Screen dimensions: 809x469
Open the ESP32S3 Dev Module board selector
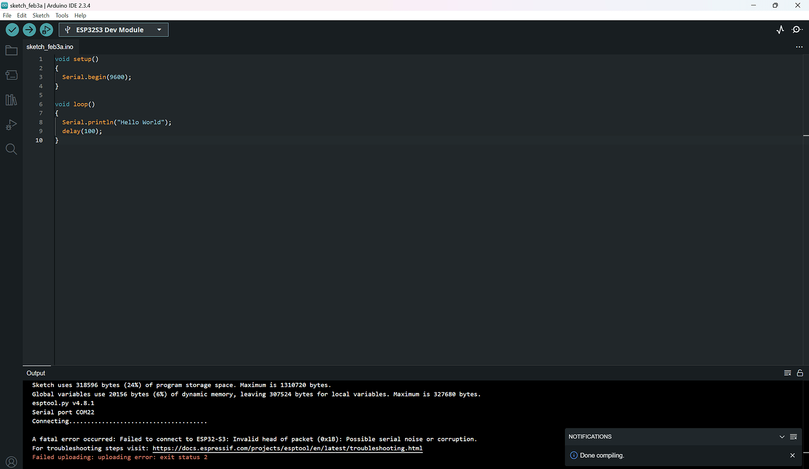point(113,29)
